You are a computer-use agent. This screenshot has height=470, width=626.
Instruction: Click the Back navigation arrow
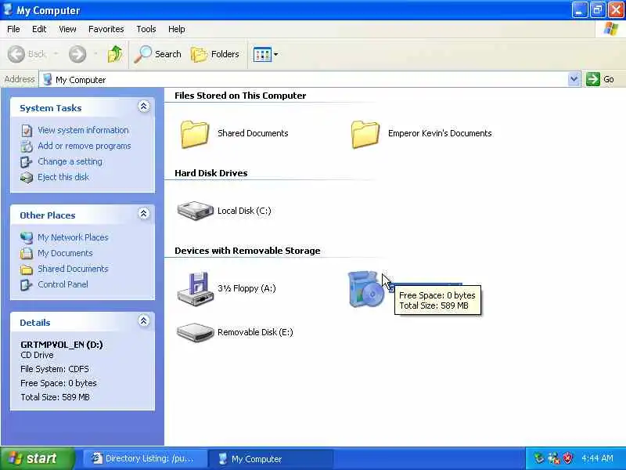[16, 54]
